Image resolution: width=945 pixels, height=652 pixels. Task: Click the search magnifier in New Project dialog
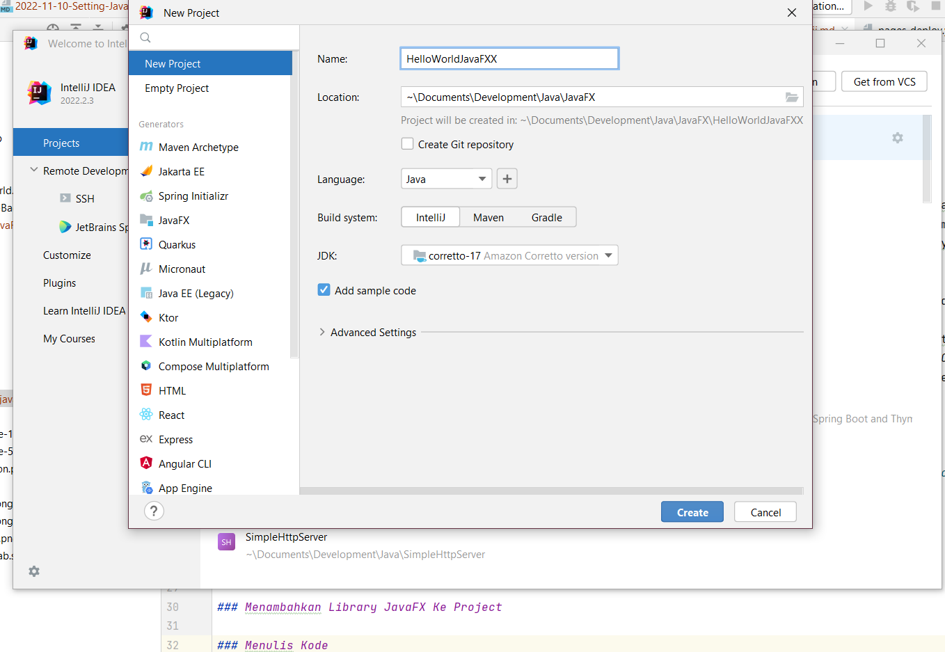tap(145, 38)
